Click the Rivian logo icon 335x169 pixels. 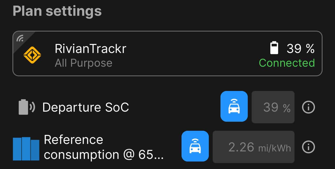pos(32,55)
